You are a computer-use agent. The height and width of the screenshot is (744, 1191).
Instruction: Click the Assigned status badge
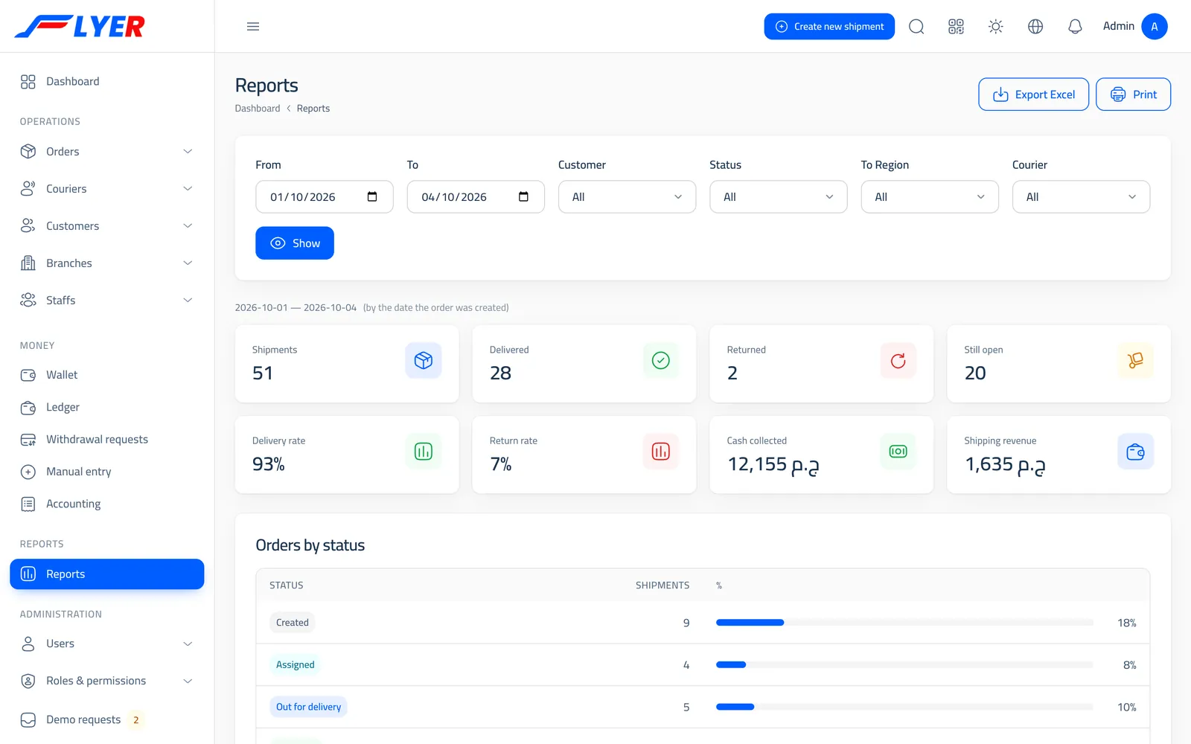pos(296,665)
